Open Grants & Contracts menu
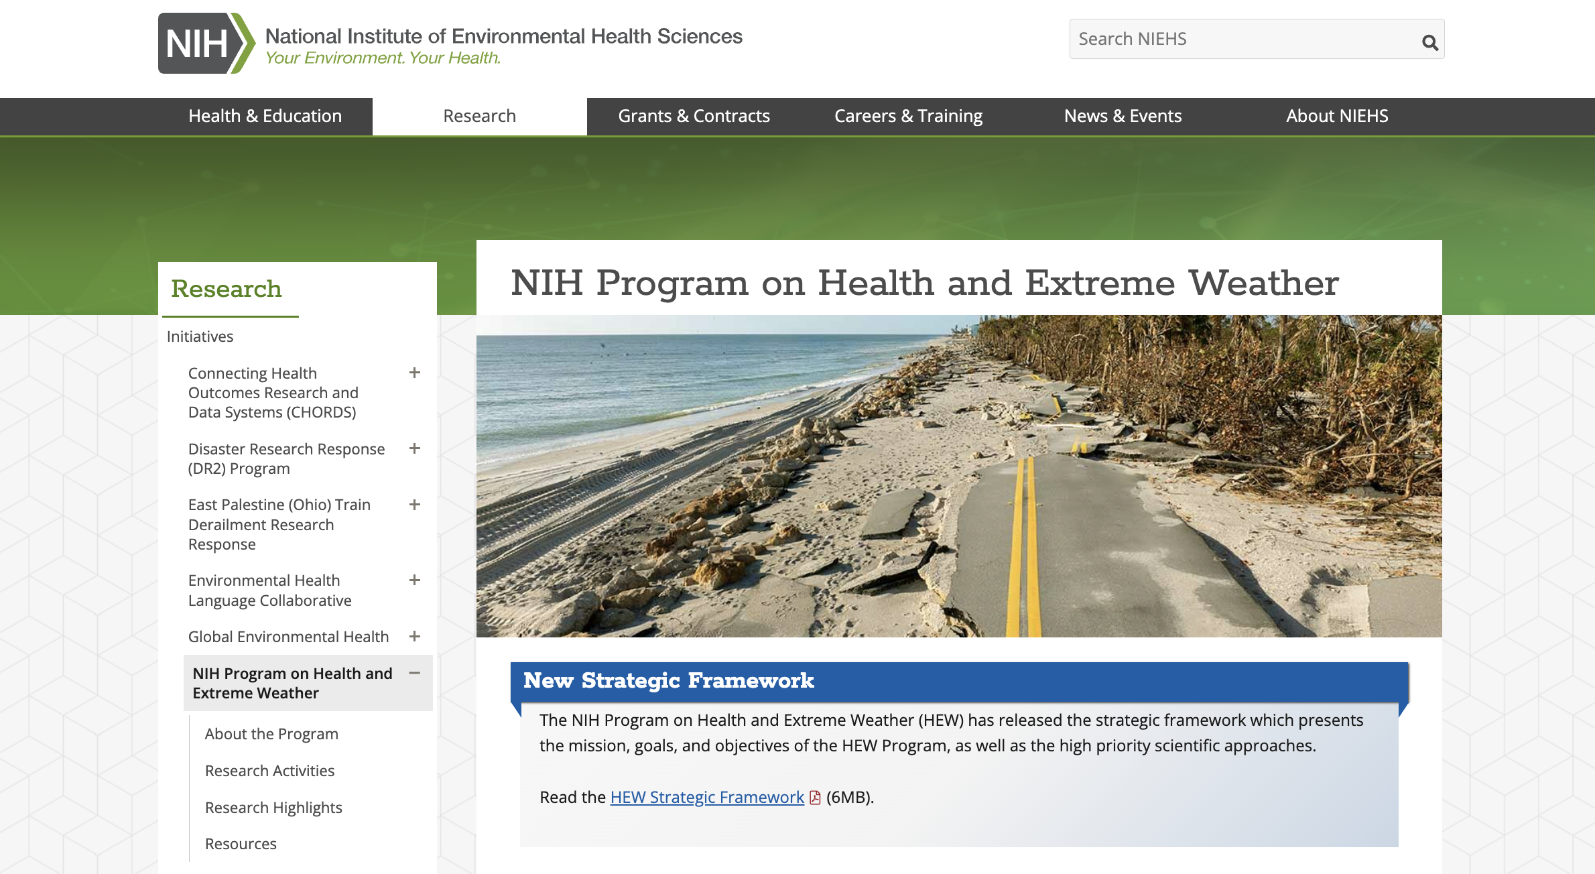1595x874 pixels. [694, 116]
